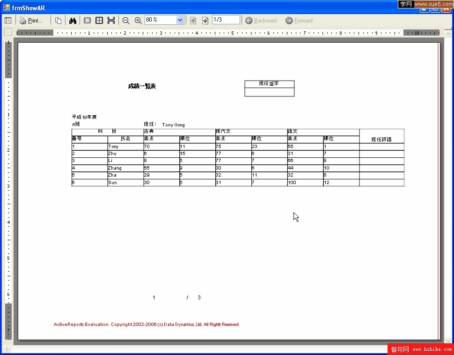Viewport: 454px width, 355px height.
Task: Click the 担任簽字 header box
Action: point(269,84)
